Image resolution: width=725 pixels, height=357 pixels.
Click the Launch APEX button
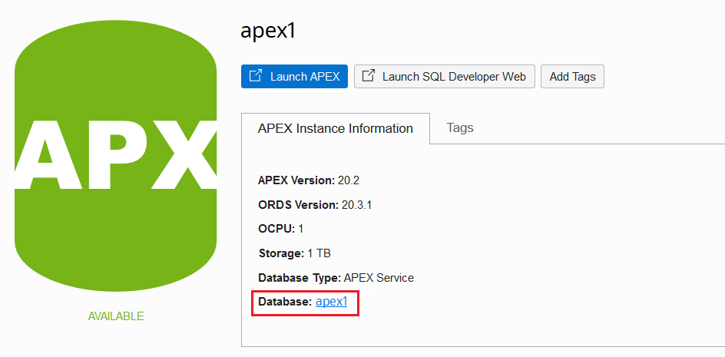294,76
